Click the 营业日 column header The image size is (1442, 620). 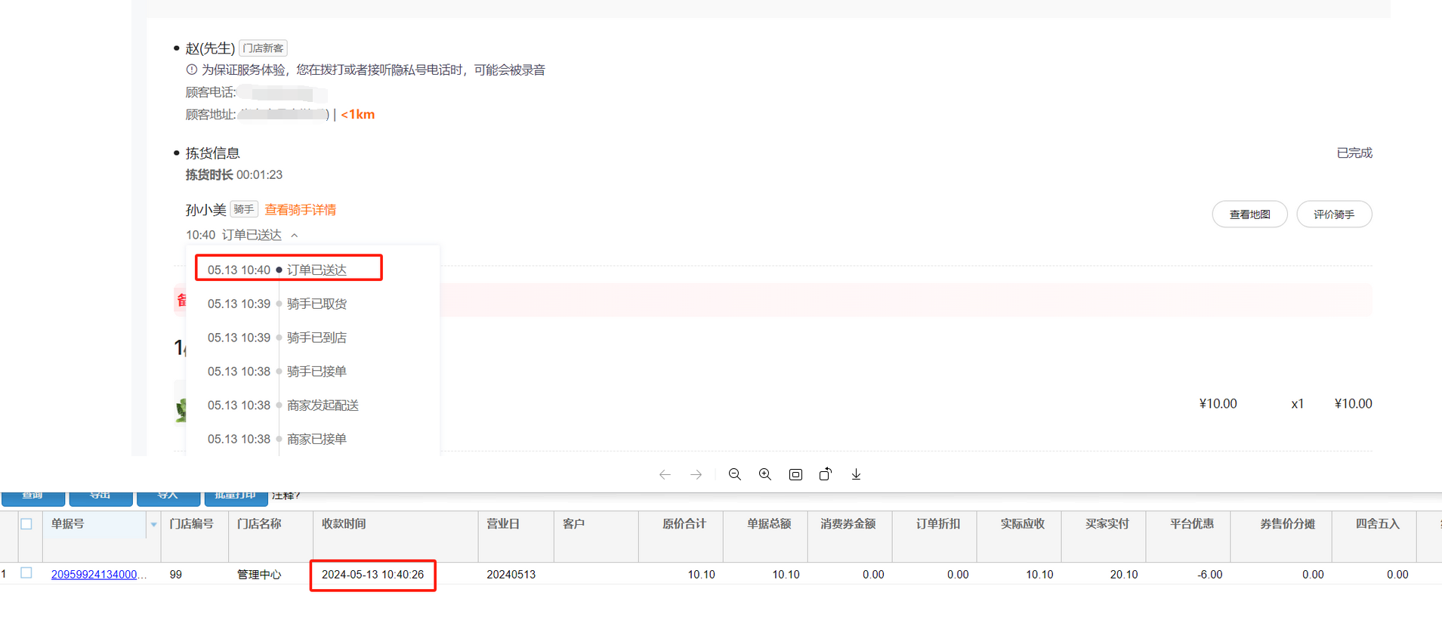pyautogui.click(x=503, y=524)
